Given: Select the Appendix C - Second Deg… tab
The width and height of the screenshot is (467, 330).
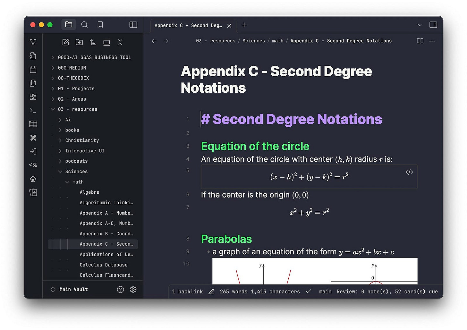Looking at the screenshot, I should tap(188, 25).
